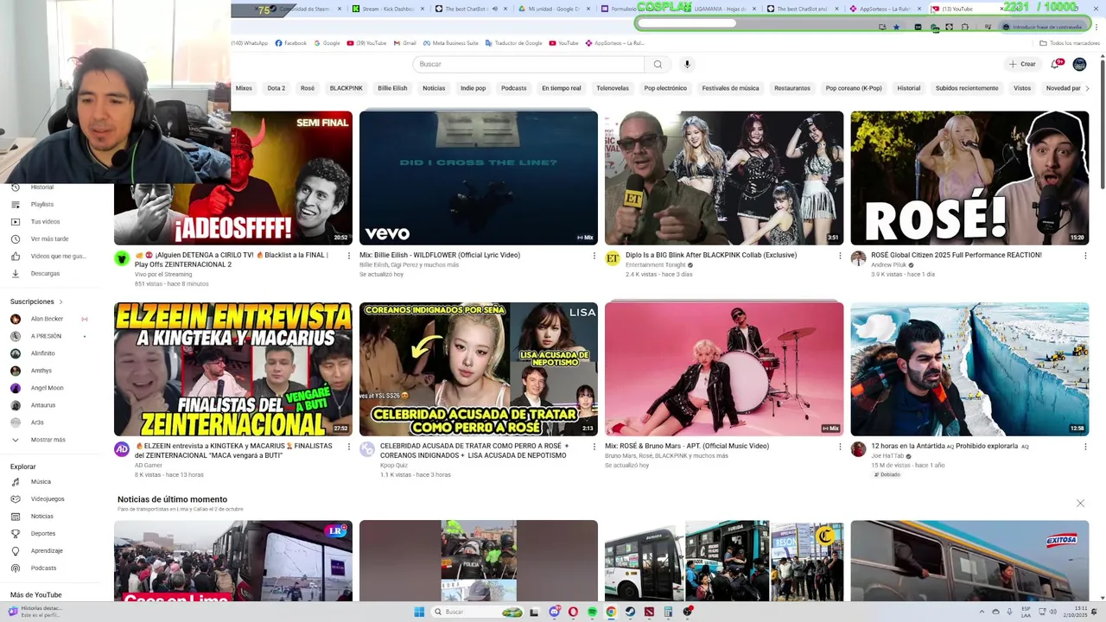Open Chrome from the taskbar
The image size is (1106, 622).
pos(611,612)
